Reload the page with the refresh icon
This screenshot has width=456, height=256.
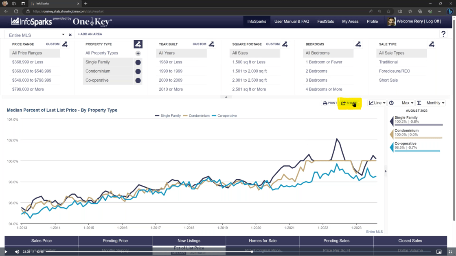(16, 11)
